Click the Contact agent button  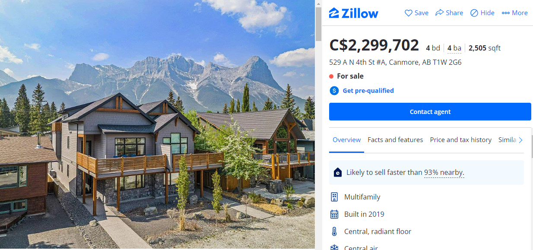430,112
